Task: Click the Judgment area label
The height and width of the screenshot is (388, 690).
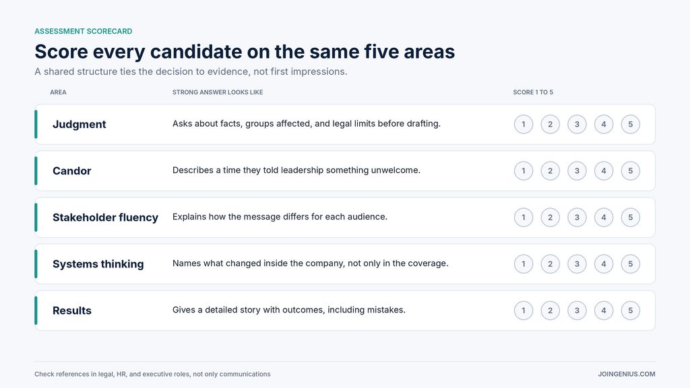Action: pyautogui.click(x=80, y=125)
